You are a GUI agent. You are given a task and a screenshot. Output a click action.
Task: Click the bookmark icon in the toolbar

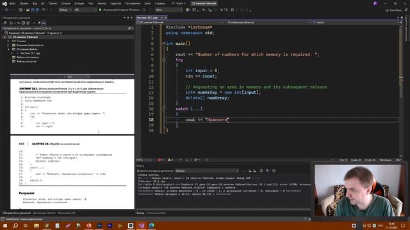(x=232, y=10)
